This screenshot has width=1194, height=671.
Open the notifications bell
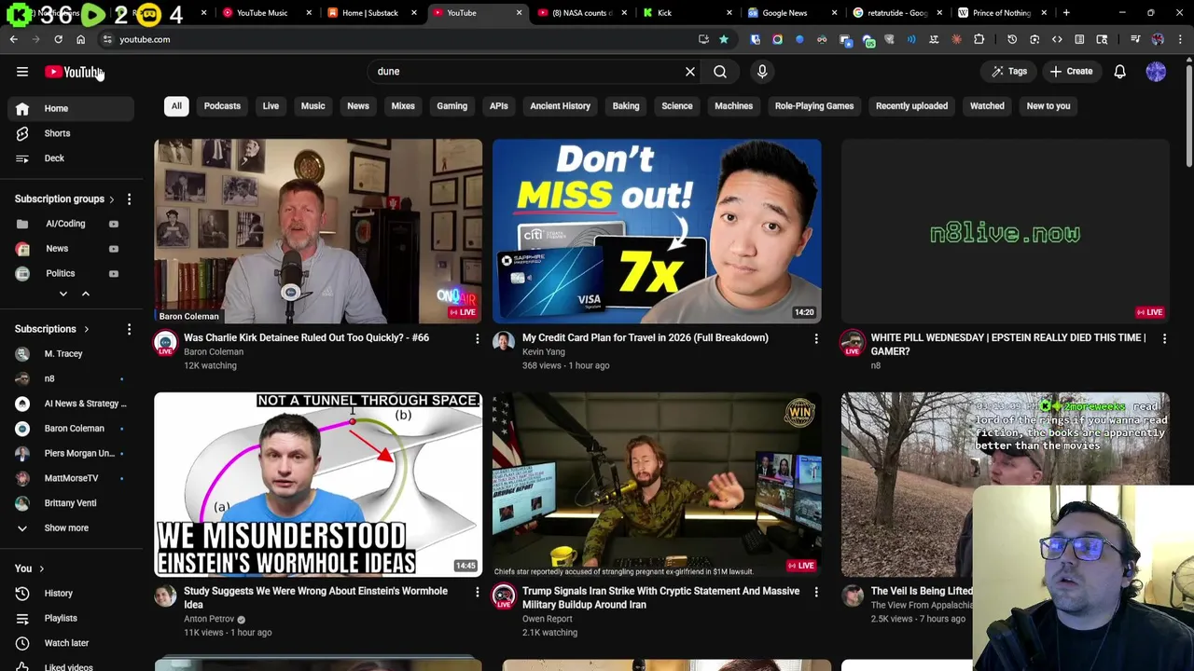pyautogui.click(x=1120, y=72)
